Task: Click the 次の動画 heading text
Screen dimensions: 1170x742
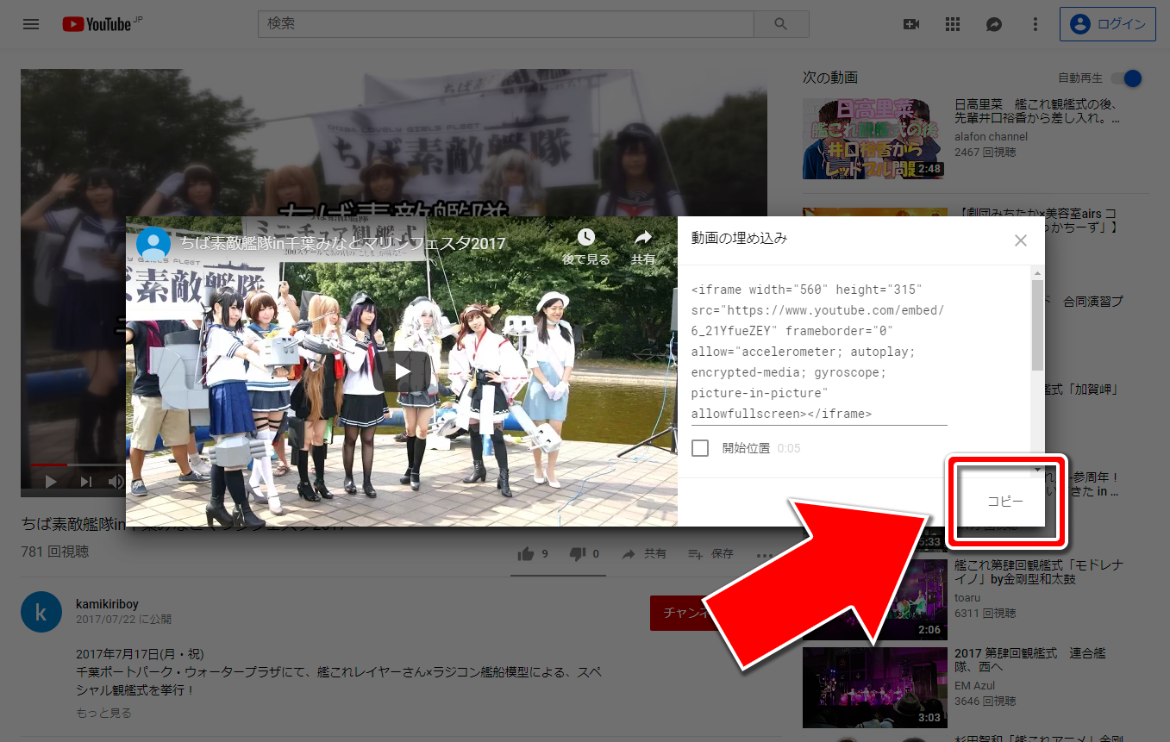Action: click(829, 78)
